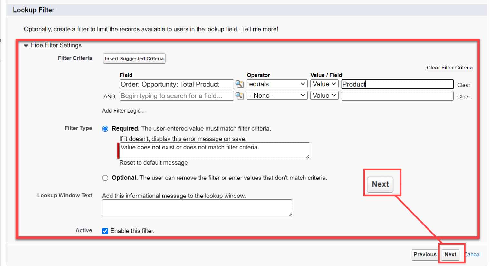Open the --None-- Operator dropdown

(276, 95)
